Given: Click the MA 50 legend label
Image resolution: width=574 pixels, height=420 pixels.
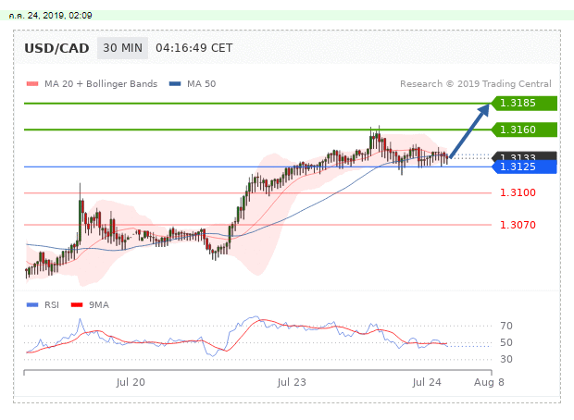Looking at the screenshot, I should (x=201, y=84).
